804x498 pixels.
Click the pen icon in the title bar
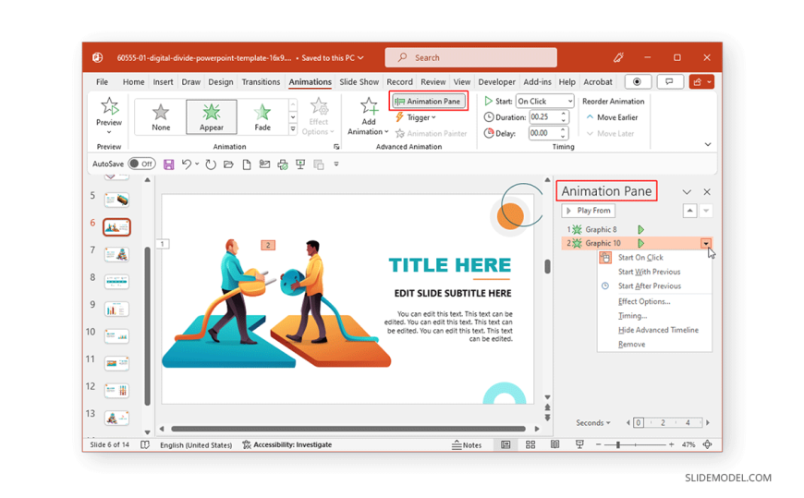click(x=618, y=57)
